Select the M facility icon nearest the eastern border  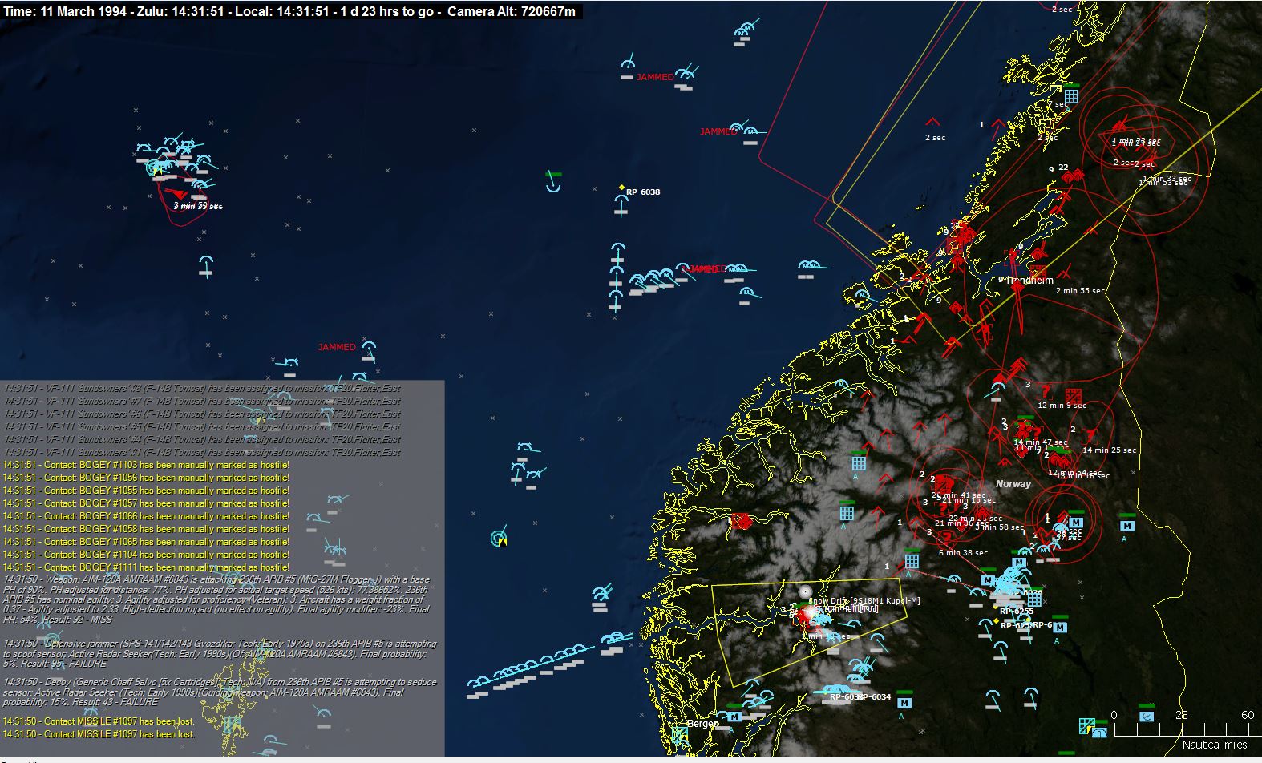(1127, 526)
